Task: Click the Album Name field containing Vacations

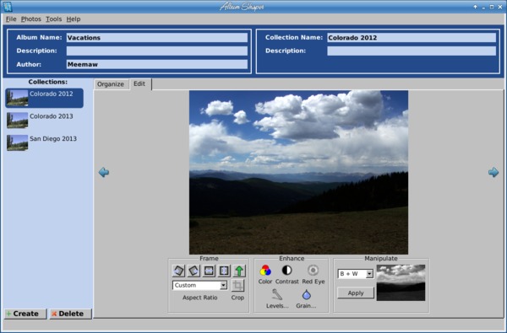Action: [157, 38]
